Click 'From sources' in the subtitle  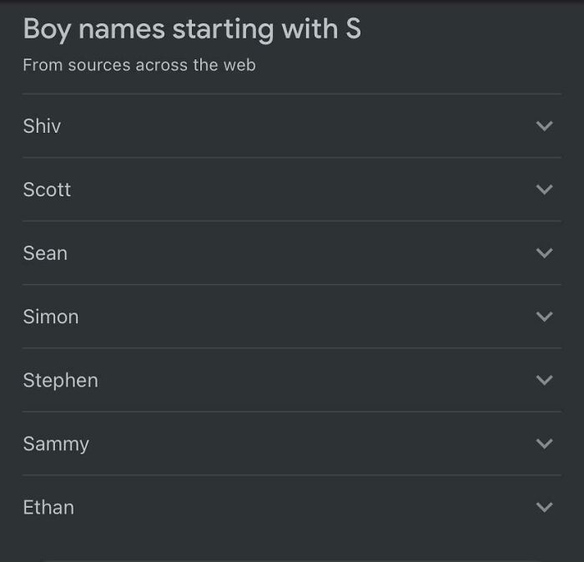point(77,65)
